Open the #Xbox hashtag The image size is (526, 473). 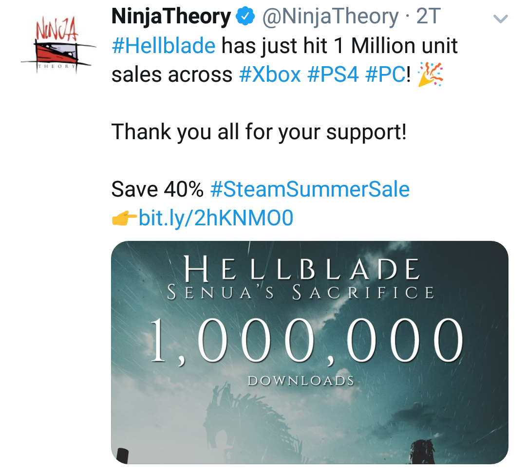click(270, 74)
